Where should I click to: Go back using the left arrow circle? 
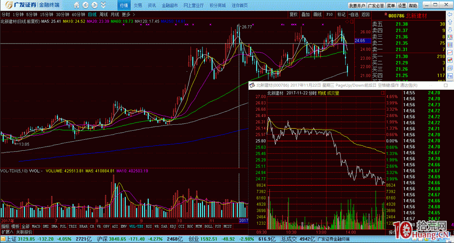[x=85, y=5]
